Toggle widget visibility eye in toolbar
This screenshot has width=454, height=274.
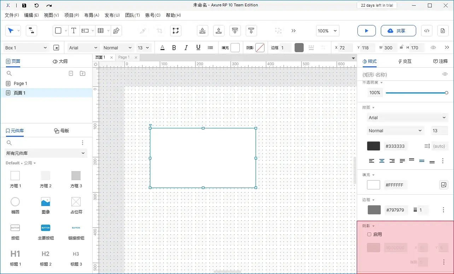tap(433, 48)
